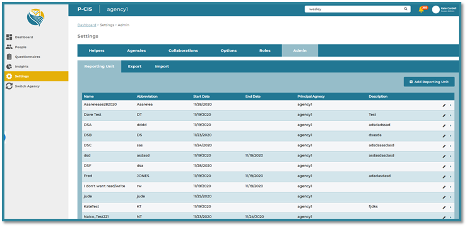Expand the DSF row arrow
The height and width of the screenshot is (227, 467).
[451, 166]
